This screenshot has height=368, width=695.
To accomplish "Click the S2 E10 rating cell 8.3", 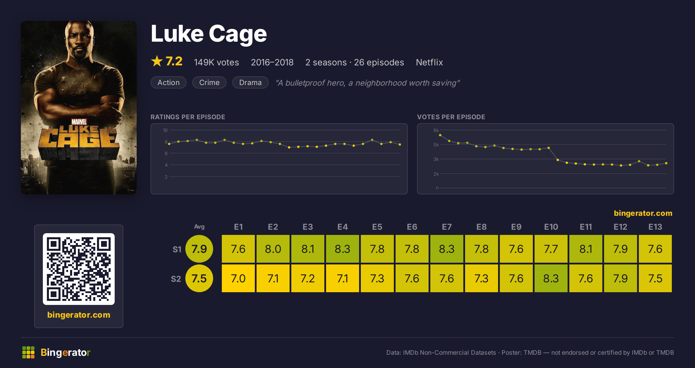I will (x=551, y=278).
